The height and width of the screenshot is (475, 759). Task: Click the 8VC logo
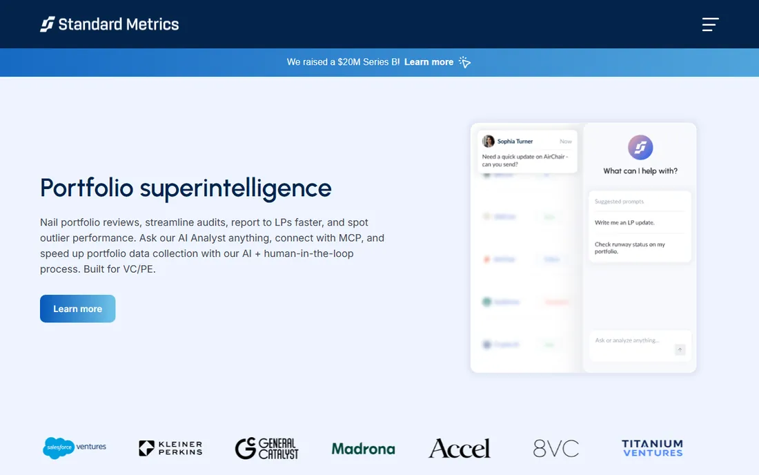coord(555,448)
